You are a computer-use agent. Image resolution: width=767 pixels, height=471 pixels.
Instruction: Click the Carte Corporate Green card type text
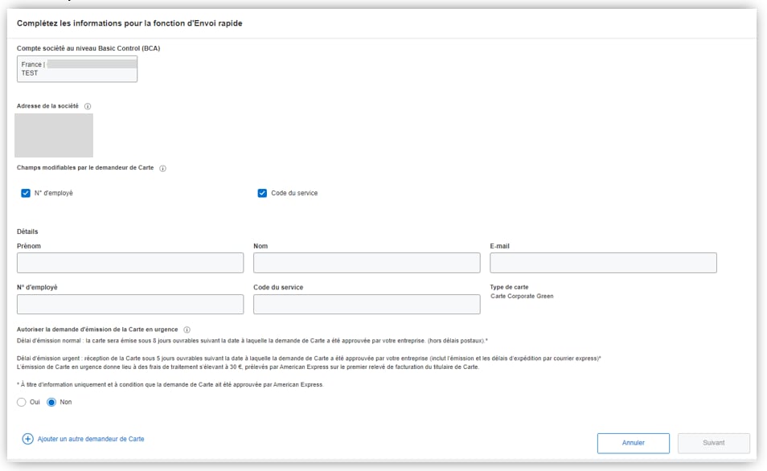522,296
